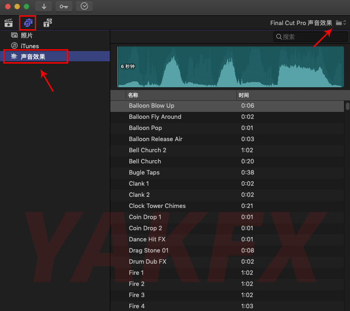Select Balloon Release Air sound effect
Viewport: 350px width, 311px height.
pos(227,139)
